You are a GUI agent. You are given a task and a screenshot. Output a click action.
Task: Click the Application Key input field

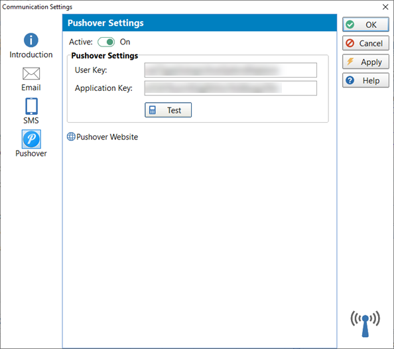point(230,88)
